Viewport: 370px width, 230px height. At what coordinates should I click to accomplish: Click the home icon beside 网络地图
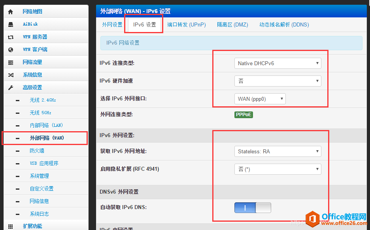[x=11, y=12]
